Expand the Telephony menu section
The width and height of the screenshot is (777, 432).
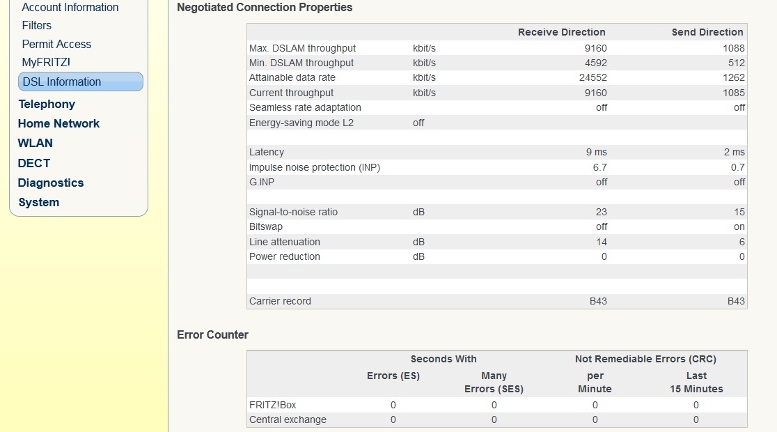(x=47, y=104)
